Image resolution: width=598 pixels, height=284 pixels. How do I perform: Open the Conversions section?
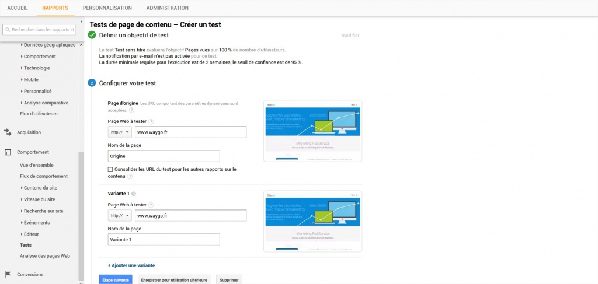30,274
